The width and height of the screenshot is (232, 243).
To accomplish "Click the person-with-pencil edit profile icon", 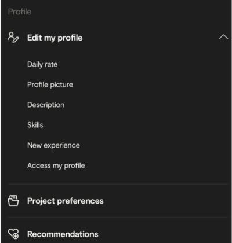I will coord(13,37).
